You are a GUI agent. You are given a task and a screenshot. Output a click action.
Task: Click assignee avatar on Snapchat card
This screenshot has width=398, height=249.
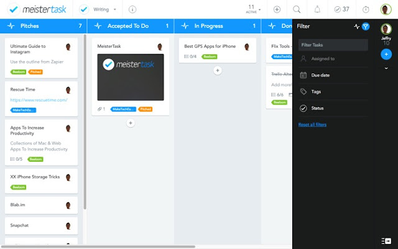pos(68,225)
